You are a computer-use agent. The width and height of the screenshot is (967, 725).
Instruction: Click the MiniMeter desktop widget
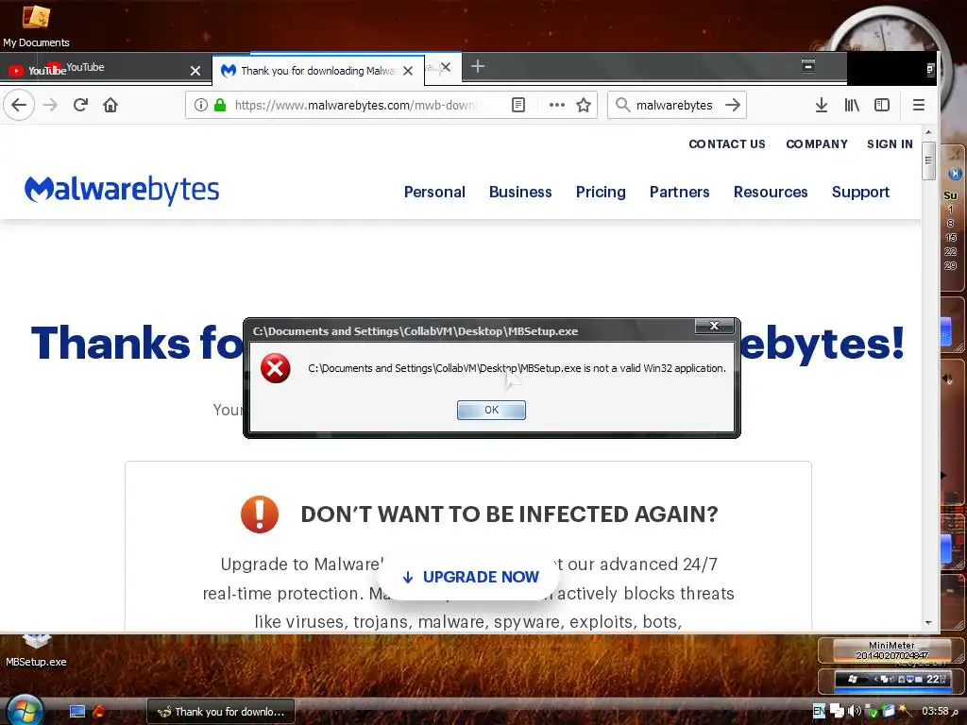[x=891, y=650]
